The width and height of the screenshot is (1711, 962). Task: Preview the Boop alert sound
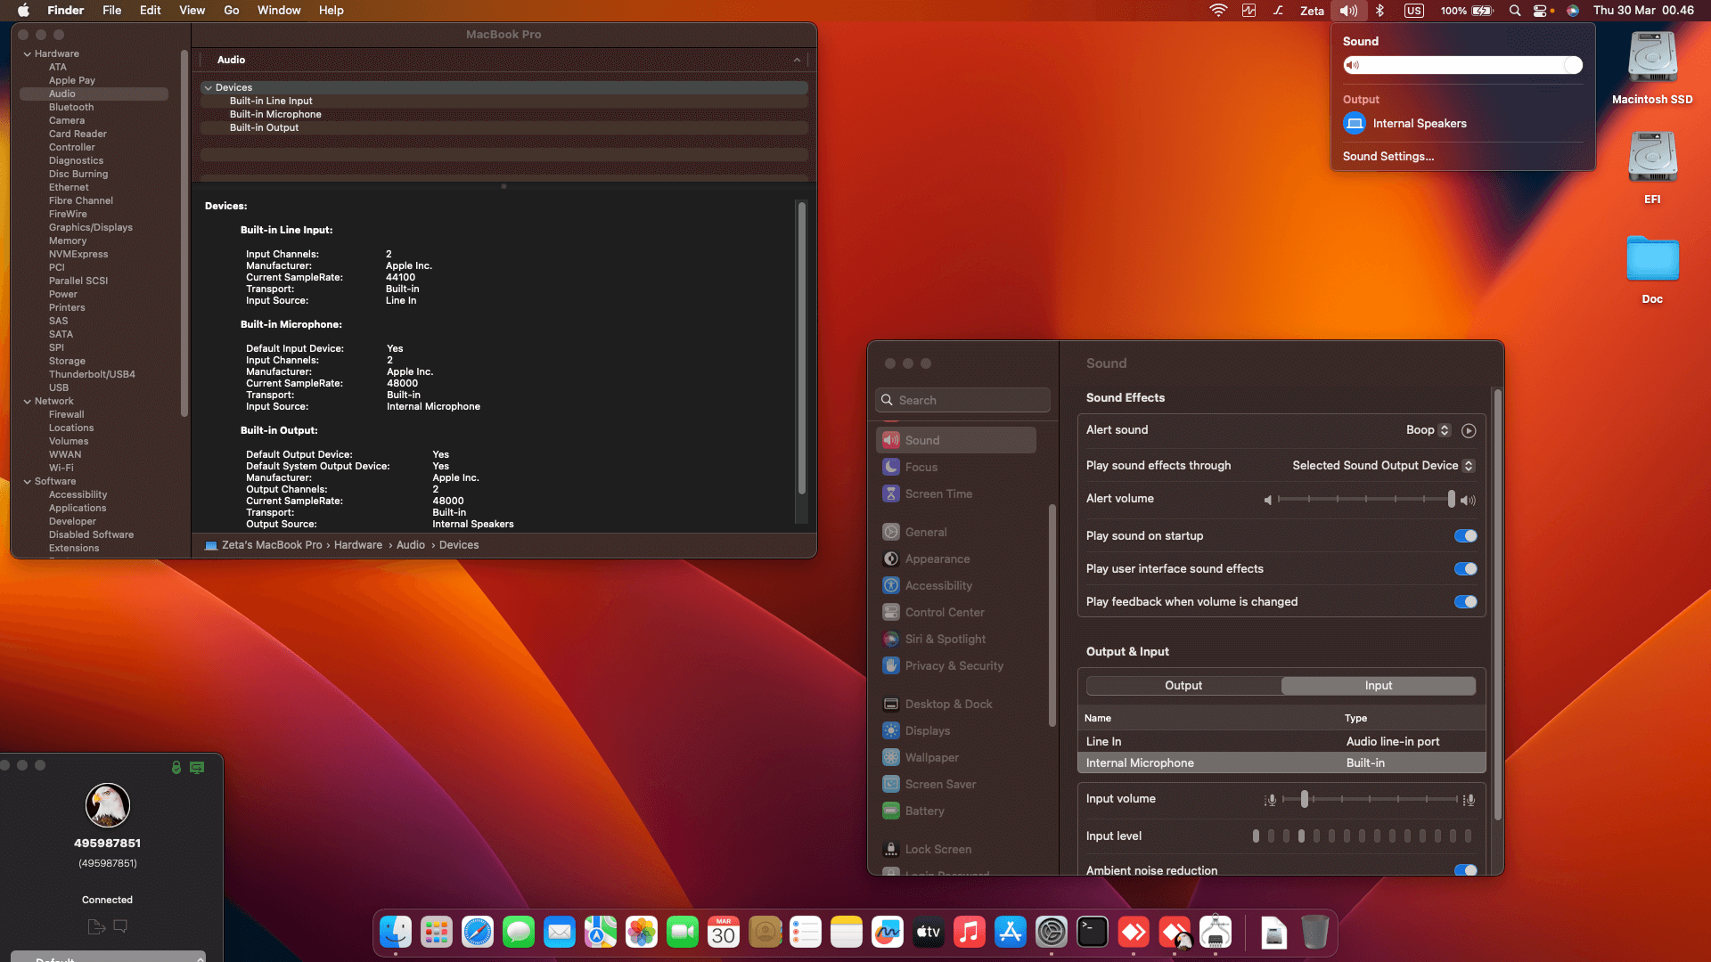pyautogui.click(x=1469, y=430)
